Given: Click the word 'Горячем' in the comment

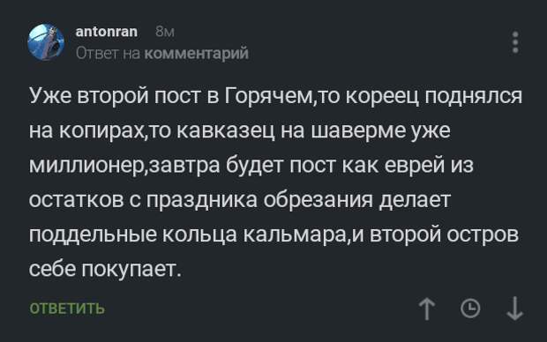Looking at the screenshot, I should 268,96.
